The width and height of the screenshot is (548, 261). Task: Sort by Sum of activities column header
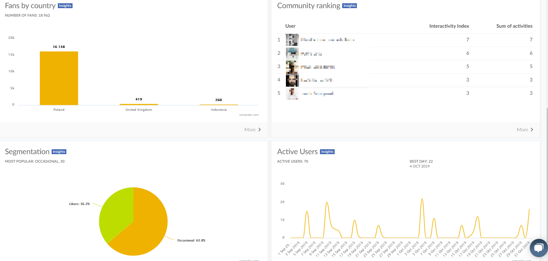pyautogui.click(x=514, y=26)
